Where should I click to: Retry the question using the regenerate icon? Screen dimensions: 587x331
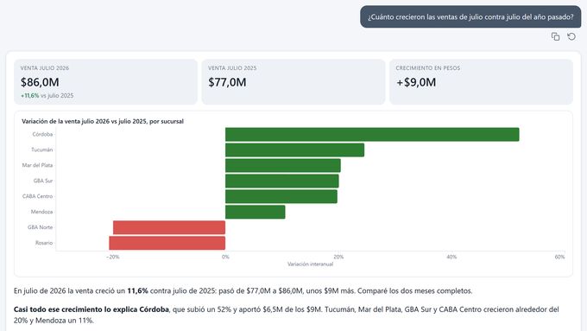point(571,36)
